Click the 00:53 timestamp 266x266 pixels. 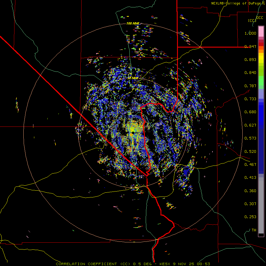tap(203, 264)
